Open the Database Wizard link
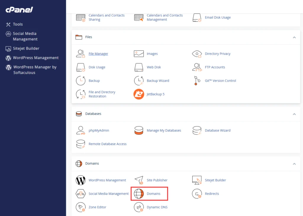Screen dimensions: 303x216 [x=217, y=130]
